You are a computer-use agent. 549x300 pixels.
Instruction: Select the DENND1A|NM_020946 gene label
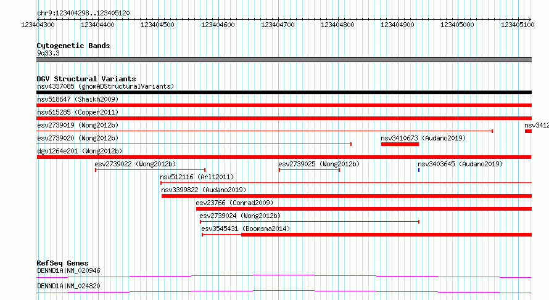[68, 270]
